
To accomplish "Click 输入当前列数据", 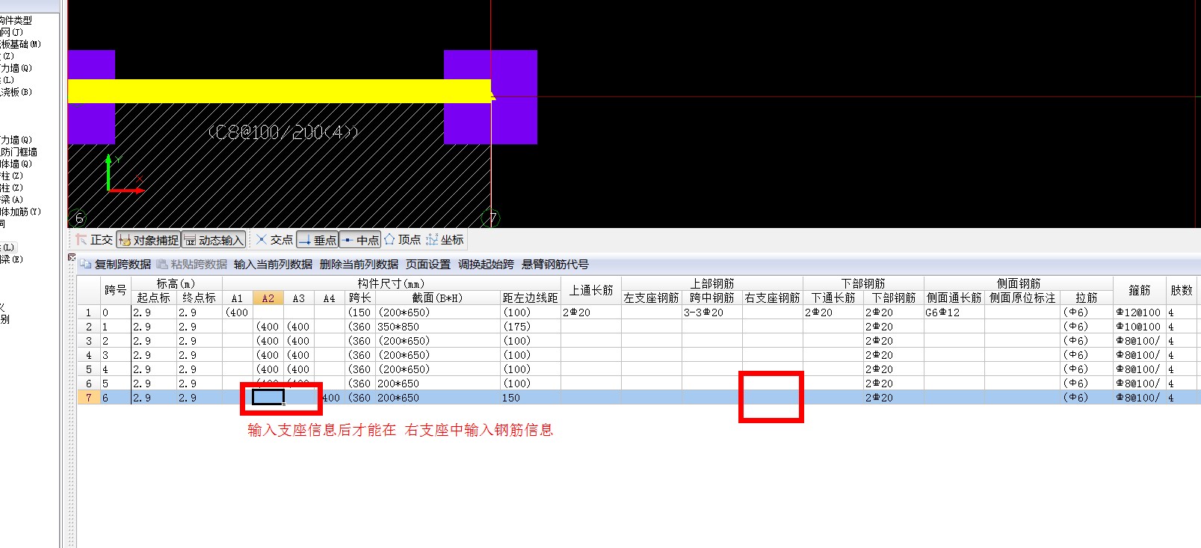I will (273, 265).
